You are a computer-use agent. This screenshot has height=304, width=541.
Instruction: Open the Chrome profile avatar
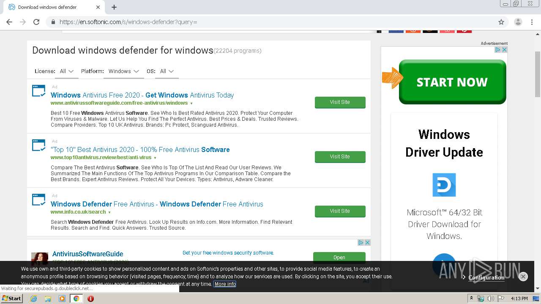[518, 22]
